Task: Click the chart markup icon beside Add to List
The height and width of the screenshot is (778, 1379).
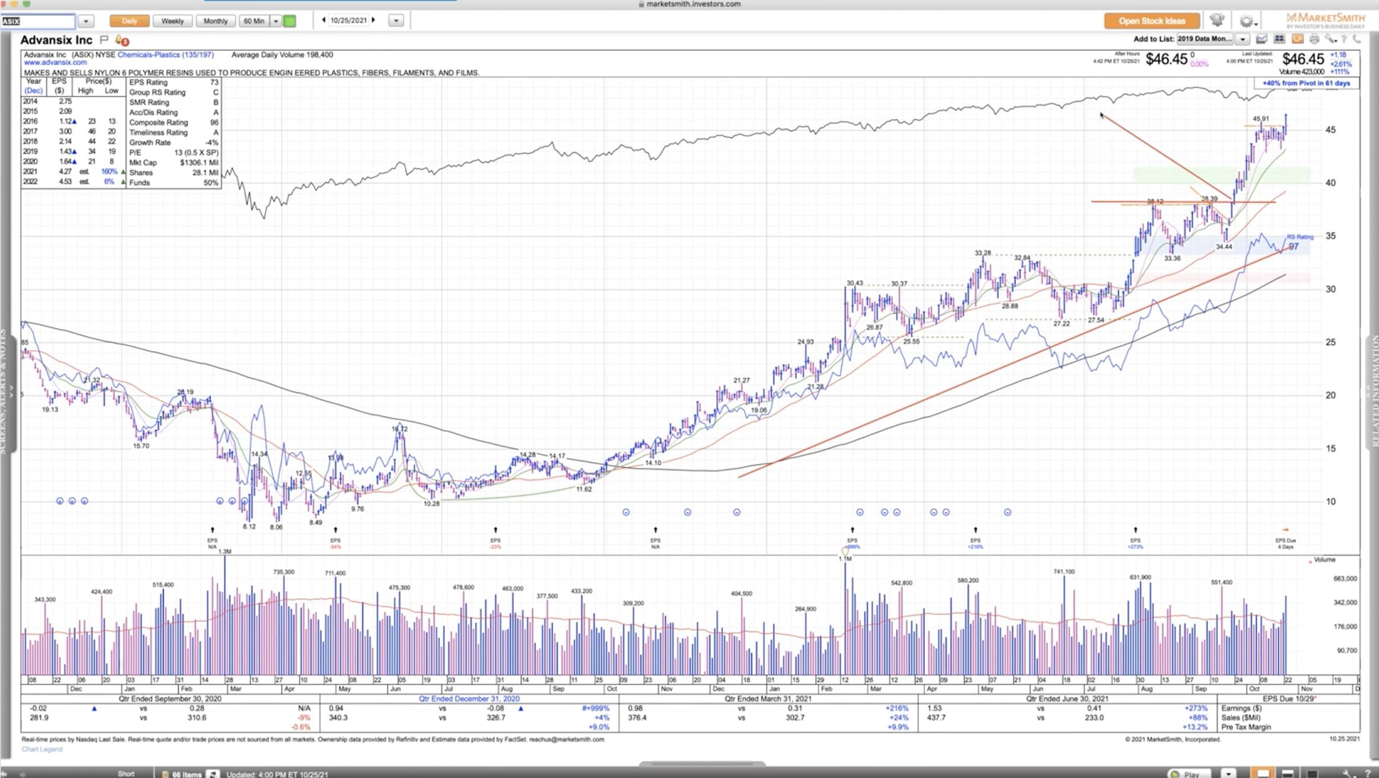Action: [1262, 39]
